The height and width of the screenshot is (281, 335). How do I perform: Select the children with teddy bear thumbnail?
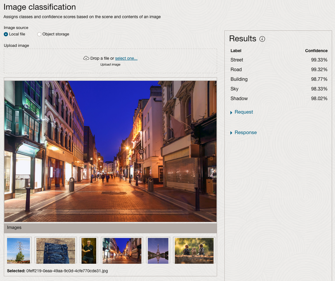click(194, 251)
